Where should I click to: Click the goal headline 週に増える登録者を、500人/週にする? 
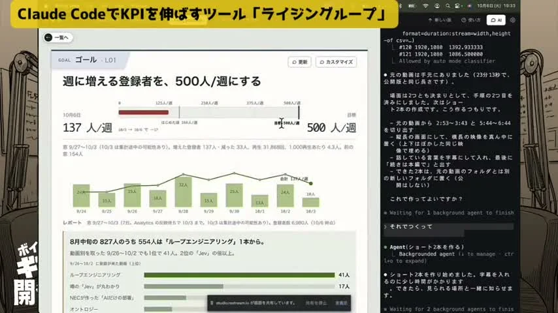pos(162,82)
